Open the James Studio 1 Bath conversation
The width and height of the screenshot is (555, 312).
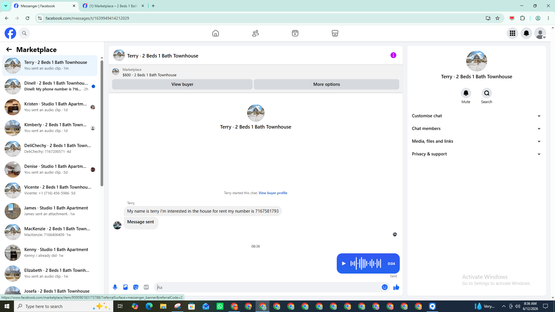pyautogui.click(x=50, y=211)
